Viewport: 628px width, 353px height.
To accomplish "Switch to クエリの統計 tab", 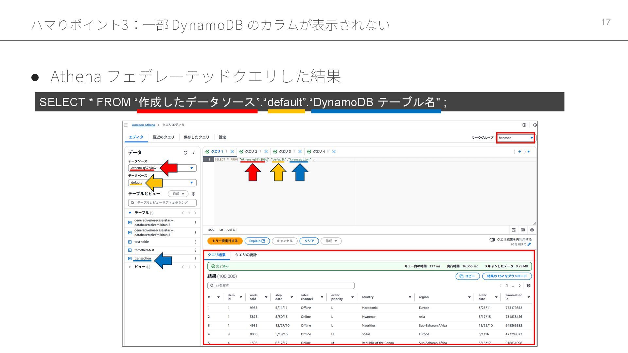I will coord(246,255).
